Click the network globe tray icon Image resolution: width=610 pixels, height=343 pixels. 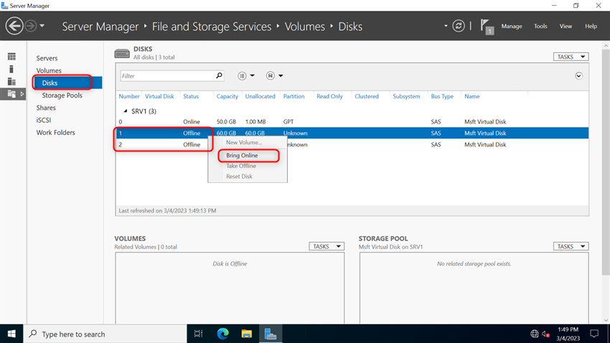coord(534,334)
